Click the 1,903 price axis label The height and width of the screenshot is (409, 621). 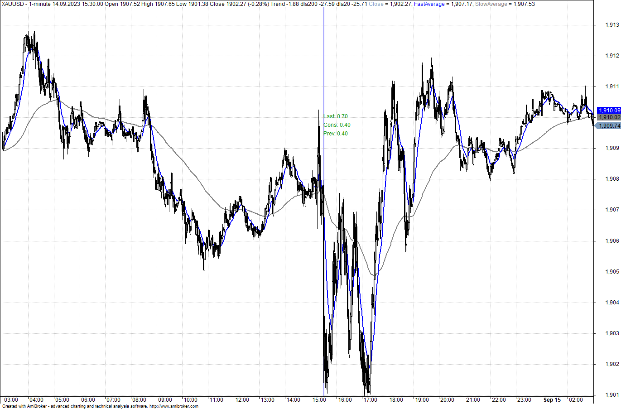click(612, 333)
